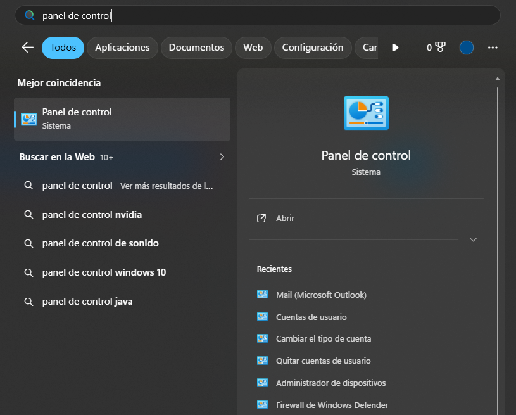Screen dimensions: 516x415
Task: Click search icon beside 'Ver más resultados' suggestion
Action: [28, 186]
